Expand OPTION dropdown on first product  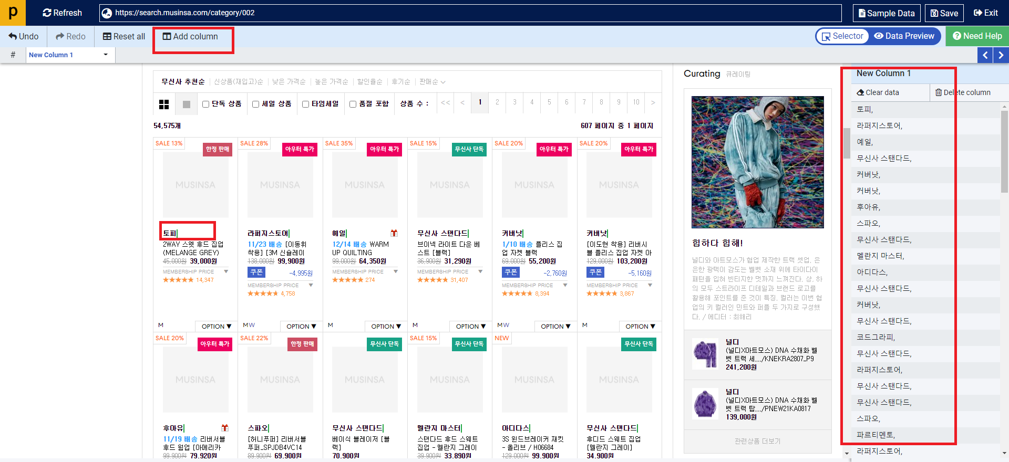pyautogui.click(x=216, y=327)
